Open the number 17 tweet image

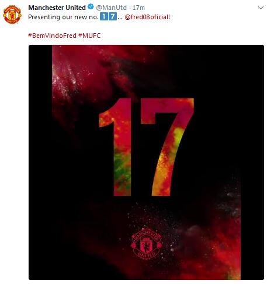point(146,162)
